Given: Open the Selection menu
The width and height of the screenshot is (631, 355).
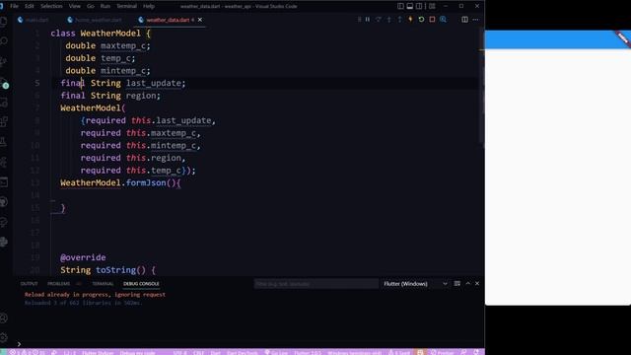Looking at the screenshot, I should coord(51,6).
